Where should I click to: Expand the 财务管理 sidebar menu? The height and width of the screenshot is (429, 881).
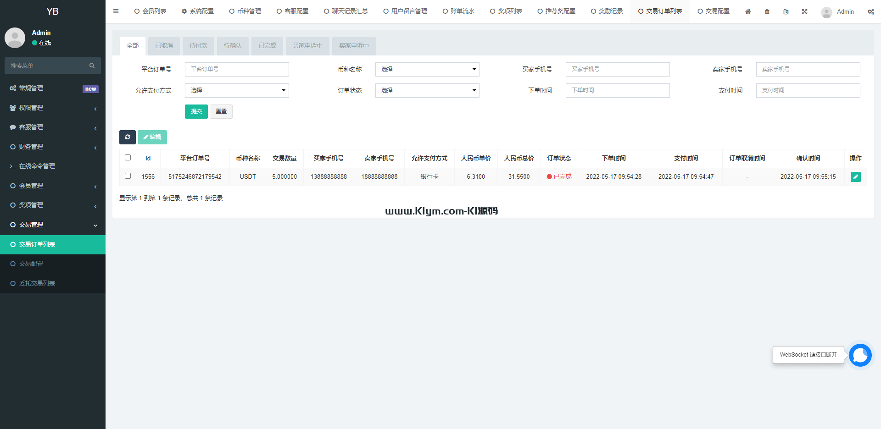[53, 147]
